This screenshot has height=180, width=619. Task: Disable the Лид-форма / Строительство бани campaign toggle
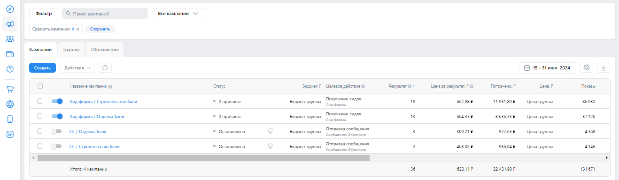coord(57,101)
